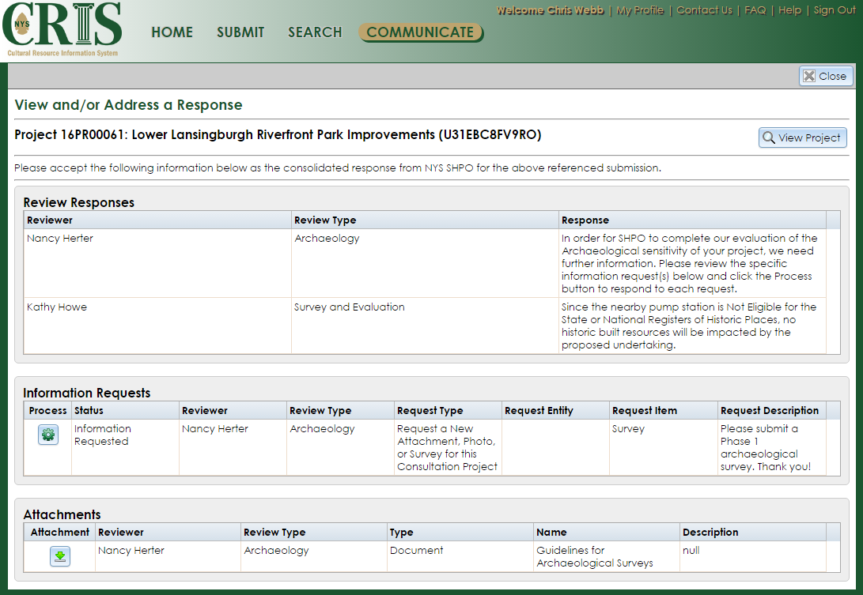Select the SEARCH navigation item
Viewport: 863px width, 595px height.
coord(315,32)
